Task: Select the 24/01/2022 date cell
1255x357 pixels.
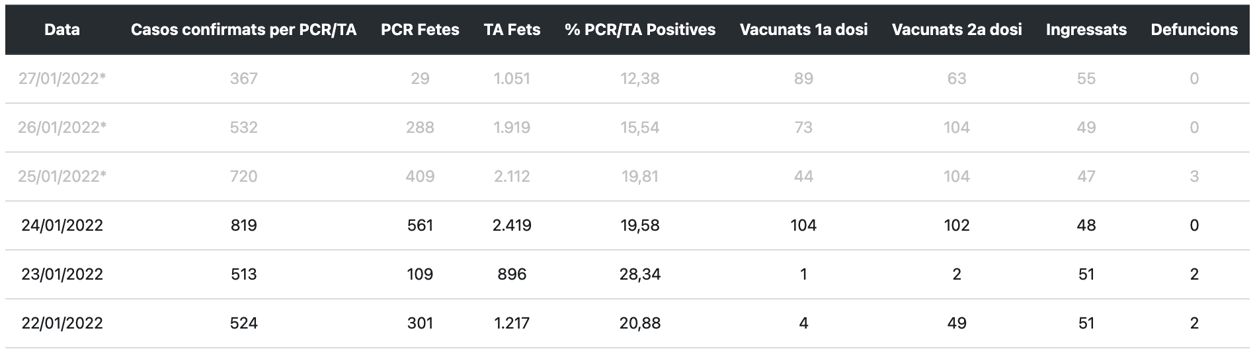Action: coord(62,225)
